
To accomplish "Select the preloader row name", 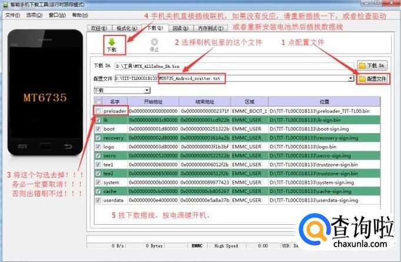I will 115,111.
